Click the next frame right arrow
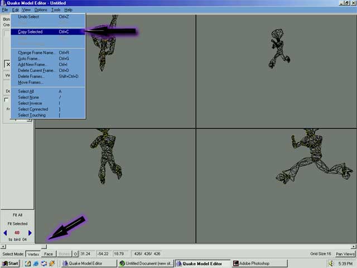Image resolution: width=357 pixels, height=268 pixels. (x=30, y=233)
